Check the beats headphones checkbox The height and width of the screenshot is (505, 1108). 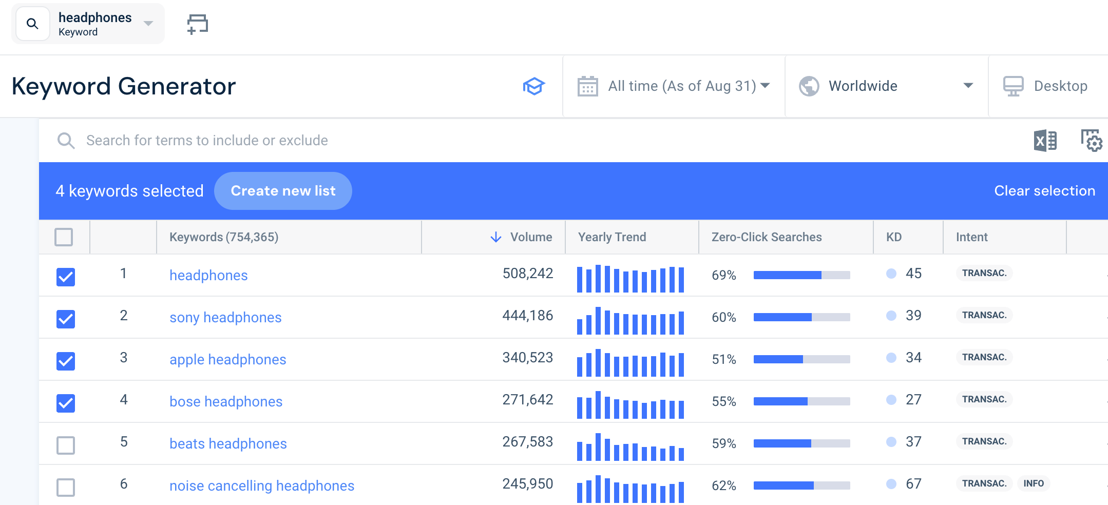[66, 445]
